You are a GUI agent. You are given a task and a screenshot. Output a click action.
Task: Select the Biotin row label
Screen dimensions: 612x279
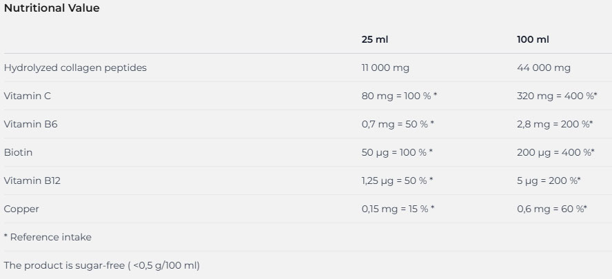click(x=18, y=152)
